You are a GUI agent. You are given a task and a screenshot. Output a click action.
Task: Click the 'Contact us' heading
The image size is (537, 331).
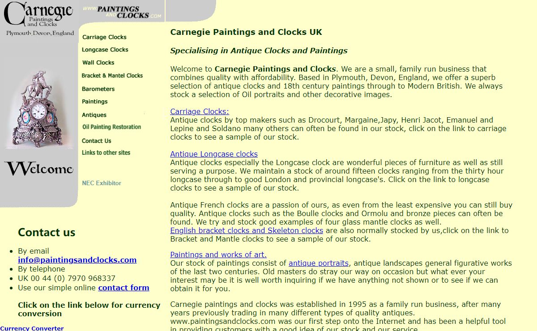coord(47,233)
